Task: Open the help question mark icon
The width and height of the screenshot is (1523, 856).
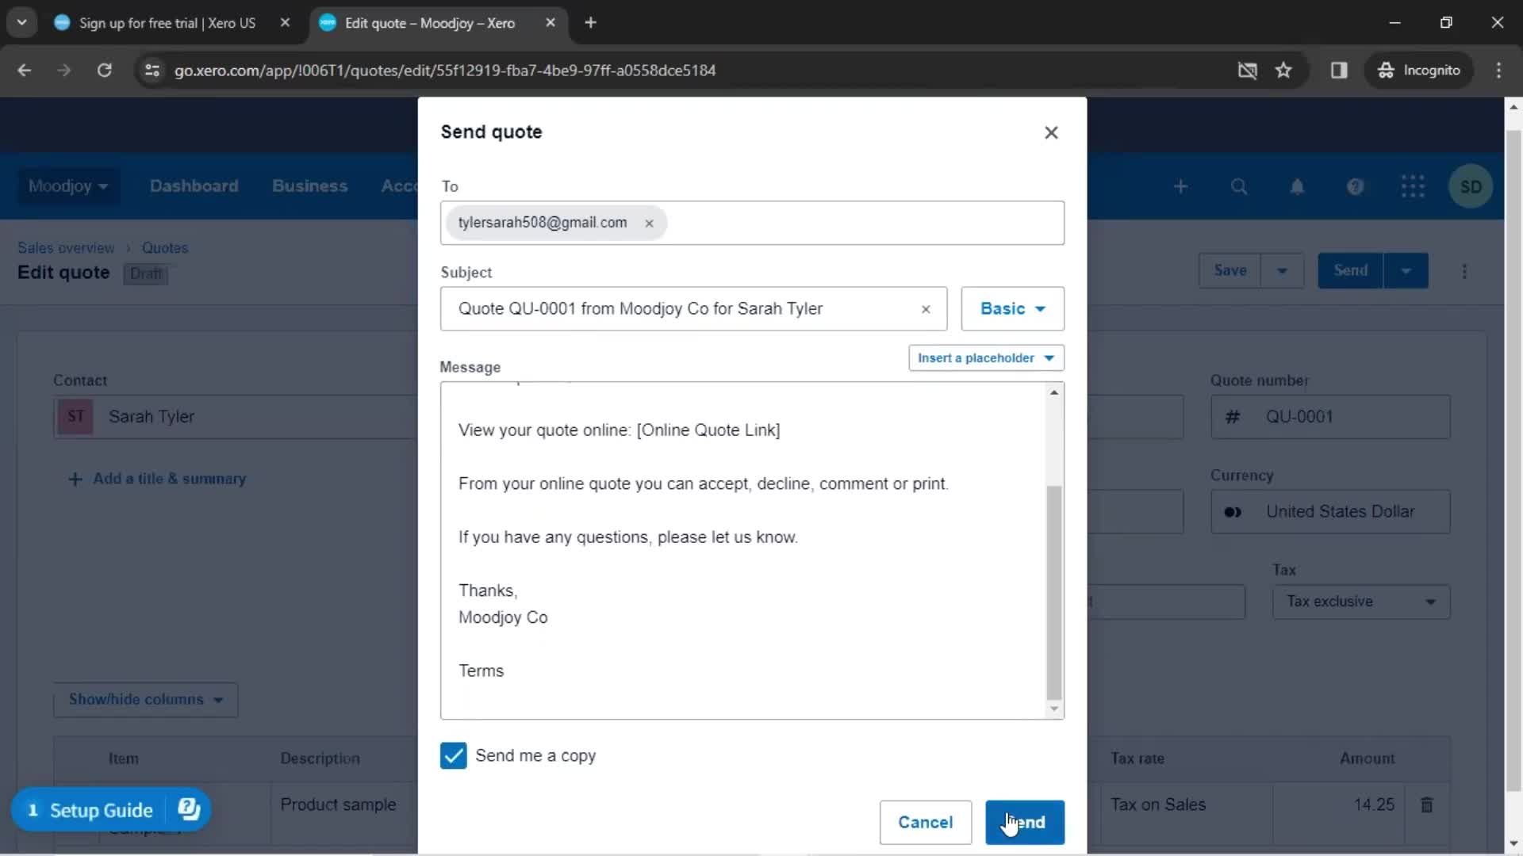Action: (x=1355, y=186)
